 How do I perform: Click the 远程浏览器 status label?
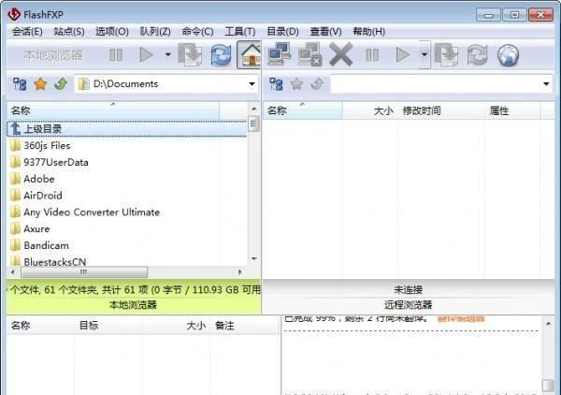pyautogui.click(x=409, y=305)
